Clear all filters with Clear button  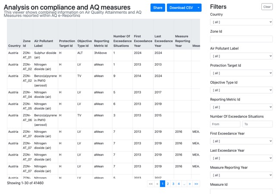tap(267, 7)
